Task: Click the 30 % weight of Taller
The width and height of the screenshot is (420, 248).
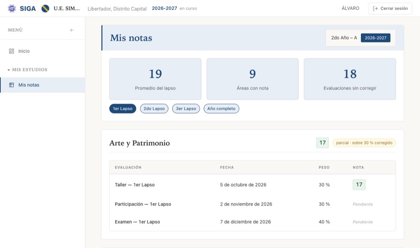Action: pyautogui.click(x=324, y=185)
